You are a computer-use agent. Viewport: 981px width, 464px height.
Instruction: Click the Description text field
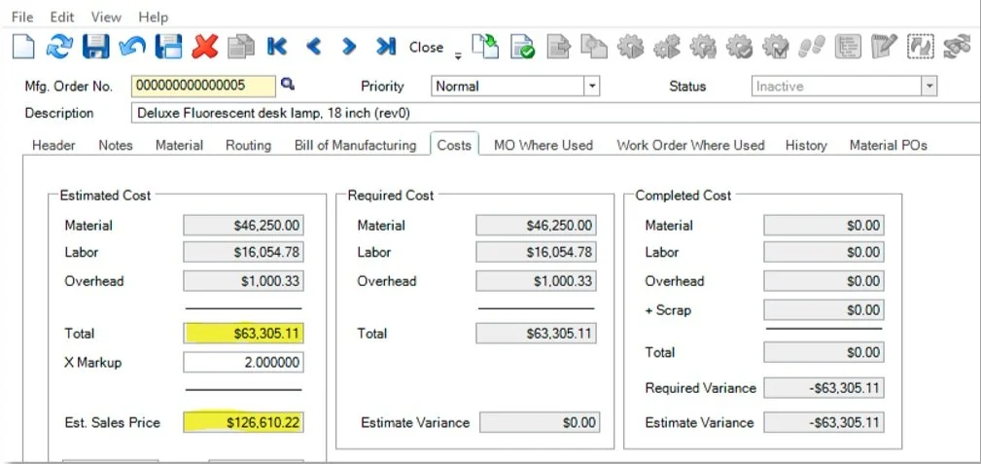click(x=555, y=114)
